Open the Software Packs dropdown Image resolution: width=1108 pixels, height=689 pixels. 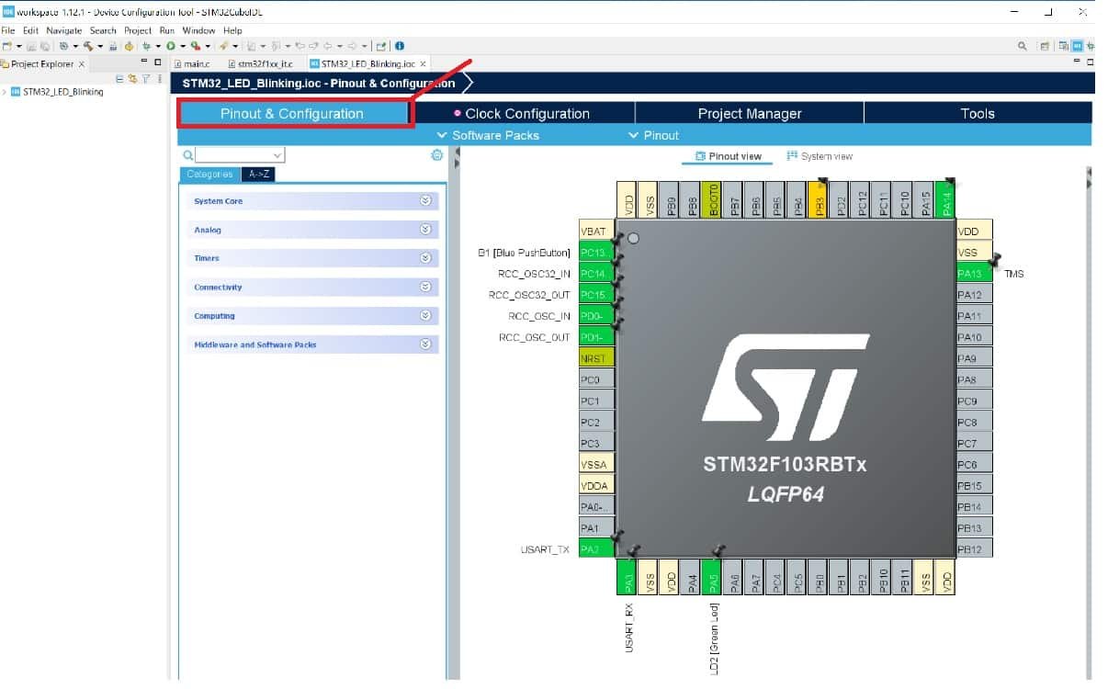488,135
